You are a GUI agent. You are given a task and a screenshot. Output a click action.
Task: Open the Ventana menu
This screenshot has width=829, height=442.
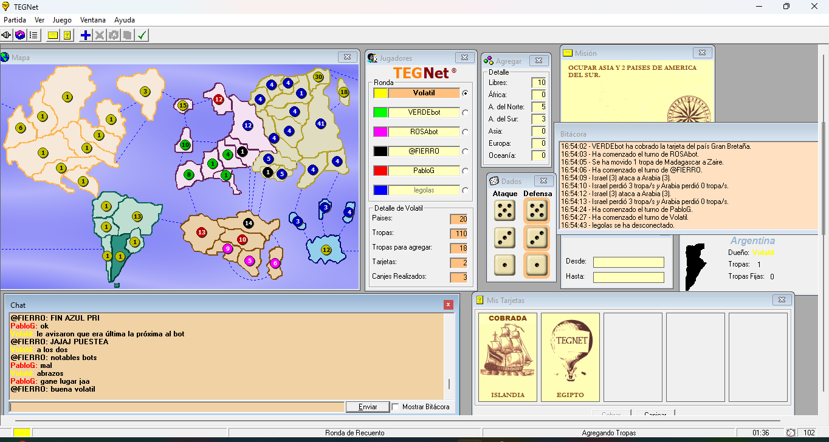tap(93, 20)
